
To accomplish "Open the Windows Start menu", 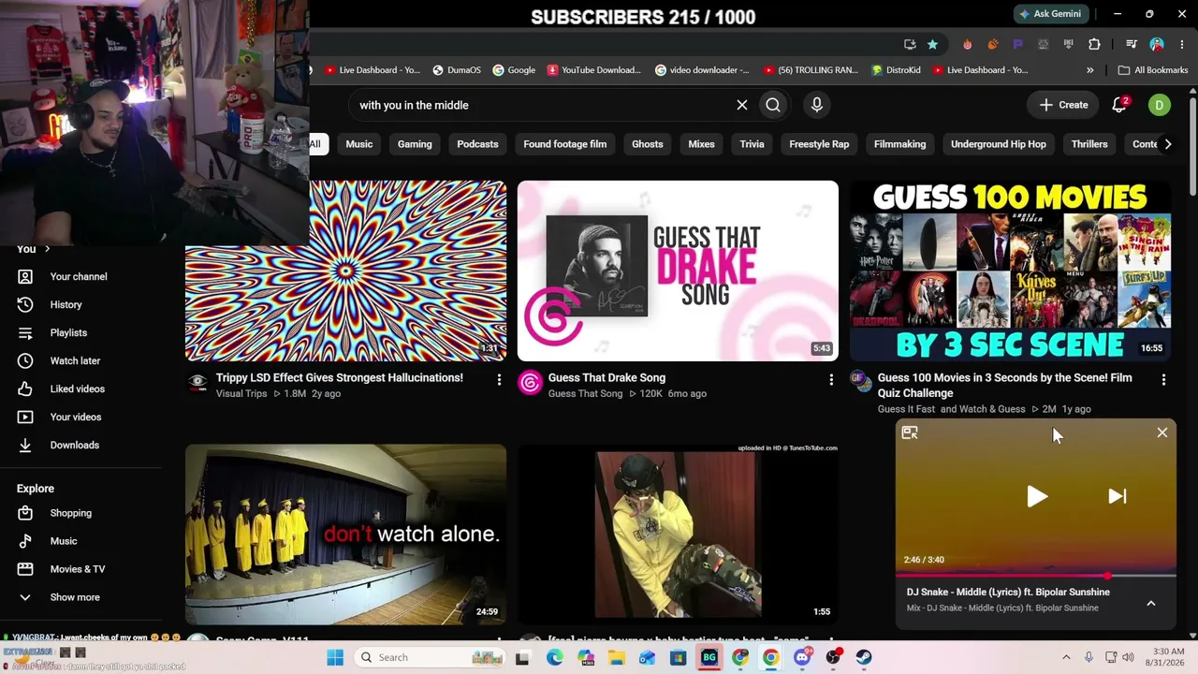I will 335,657.
